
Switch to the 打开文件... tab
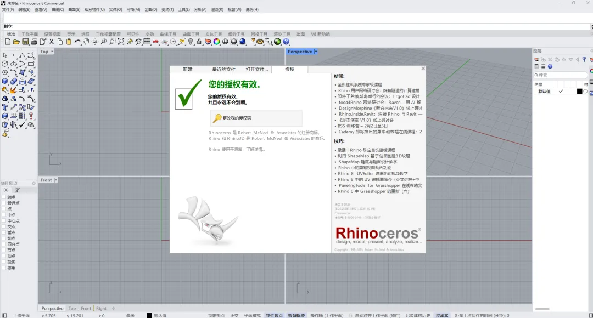pyautogui.click(x=257, y=70)
